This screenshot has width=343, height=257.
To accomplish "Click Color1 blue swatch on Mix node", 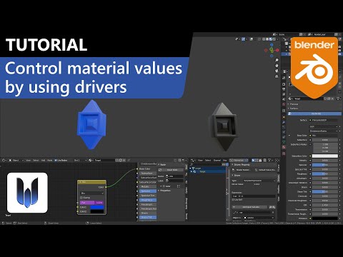I will pyautogui.click(x=97, y=207).
